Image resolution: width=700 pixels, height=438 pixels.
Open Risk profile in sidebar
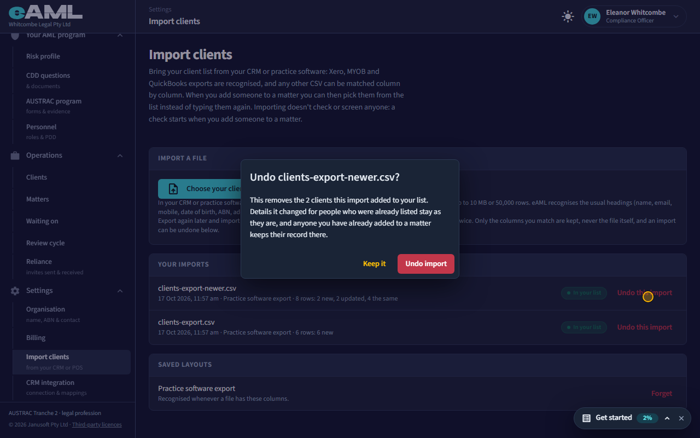(x=72, y=56)
